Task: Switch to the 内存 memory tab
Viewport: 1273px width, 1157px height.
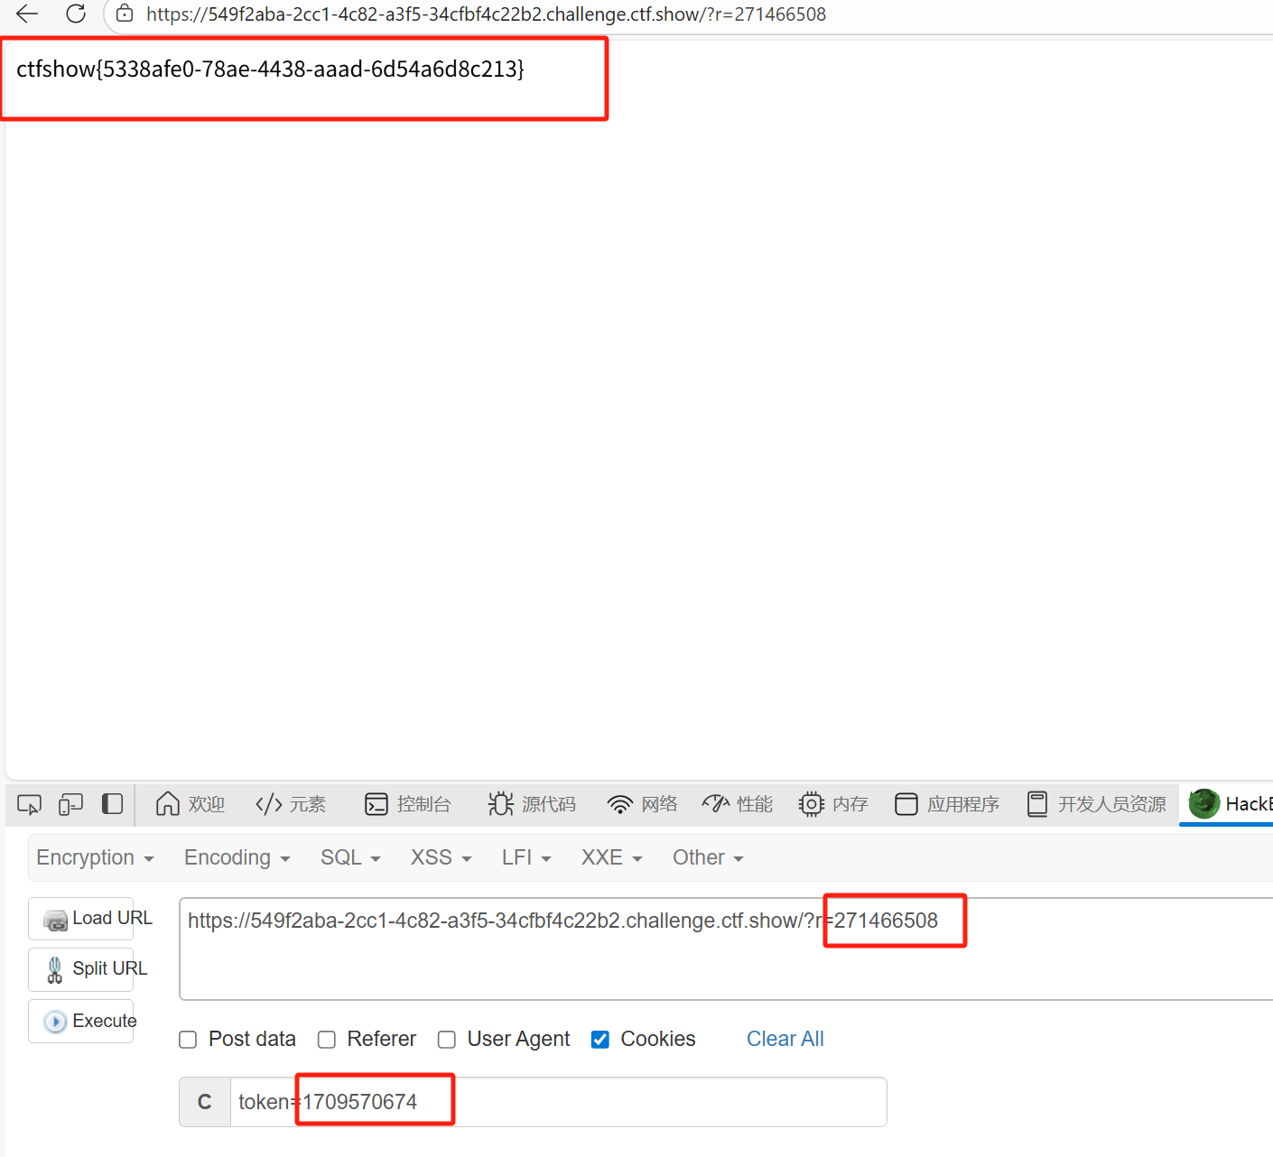Action: 833,804
